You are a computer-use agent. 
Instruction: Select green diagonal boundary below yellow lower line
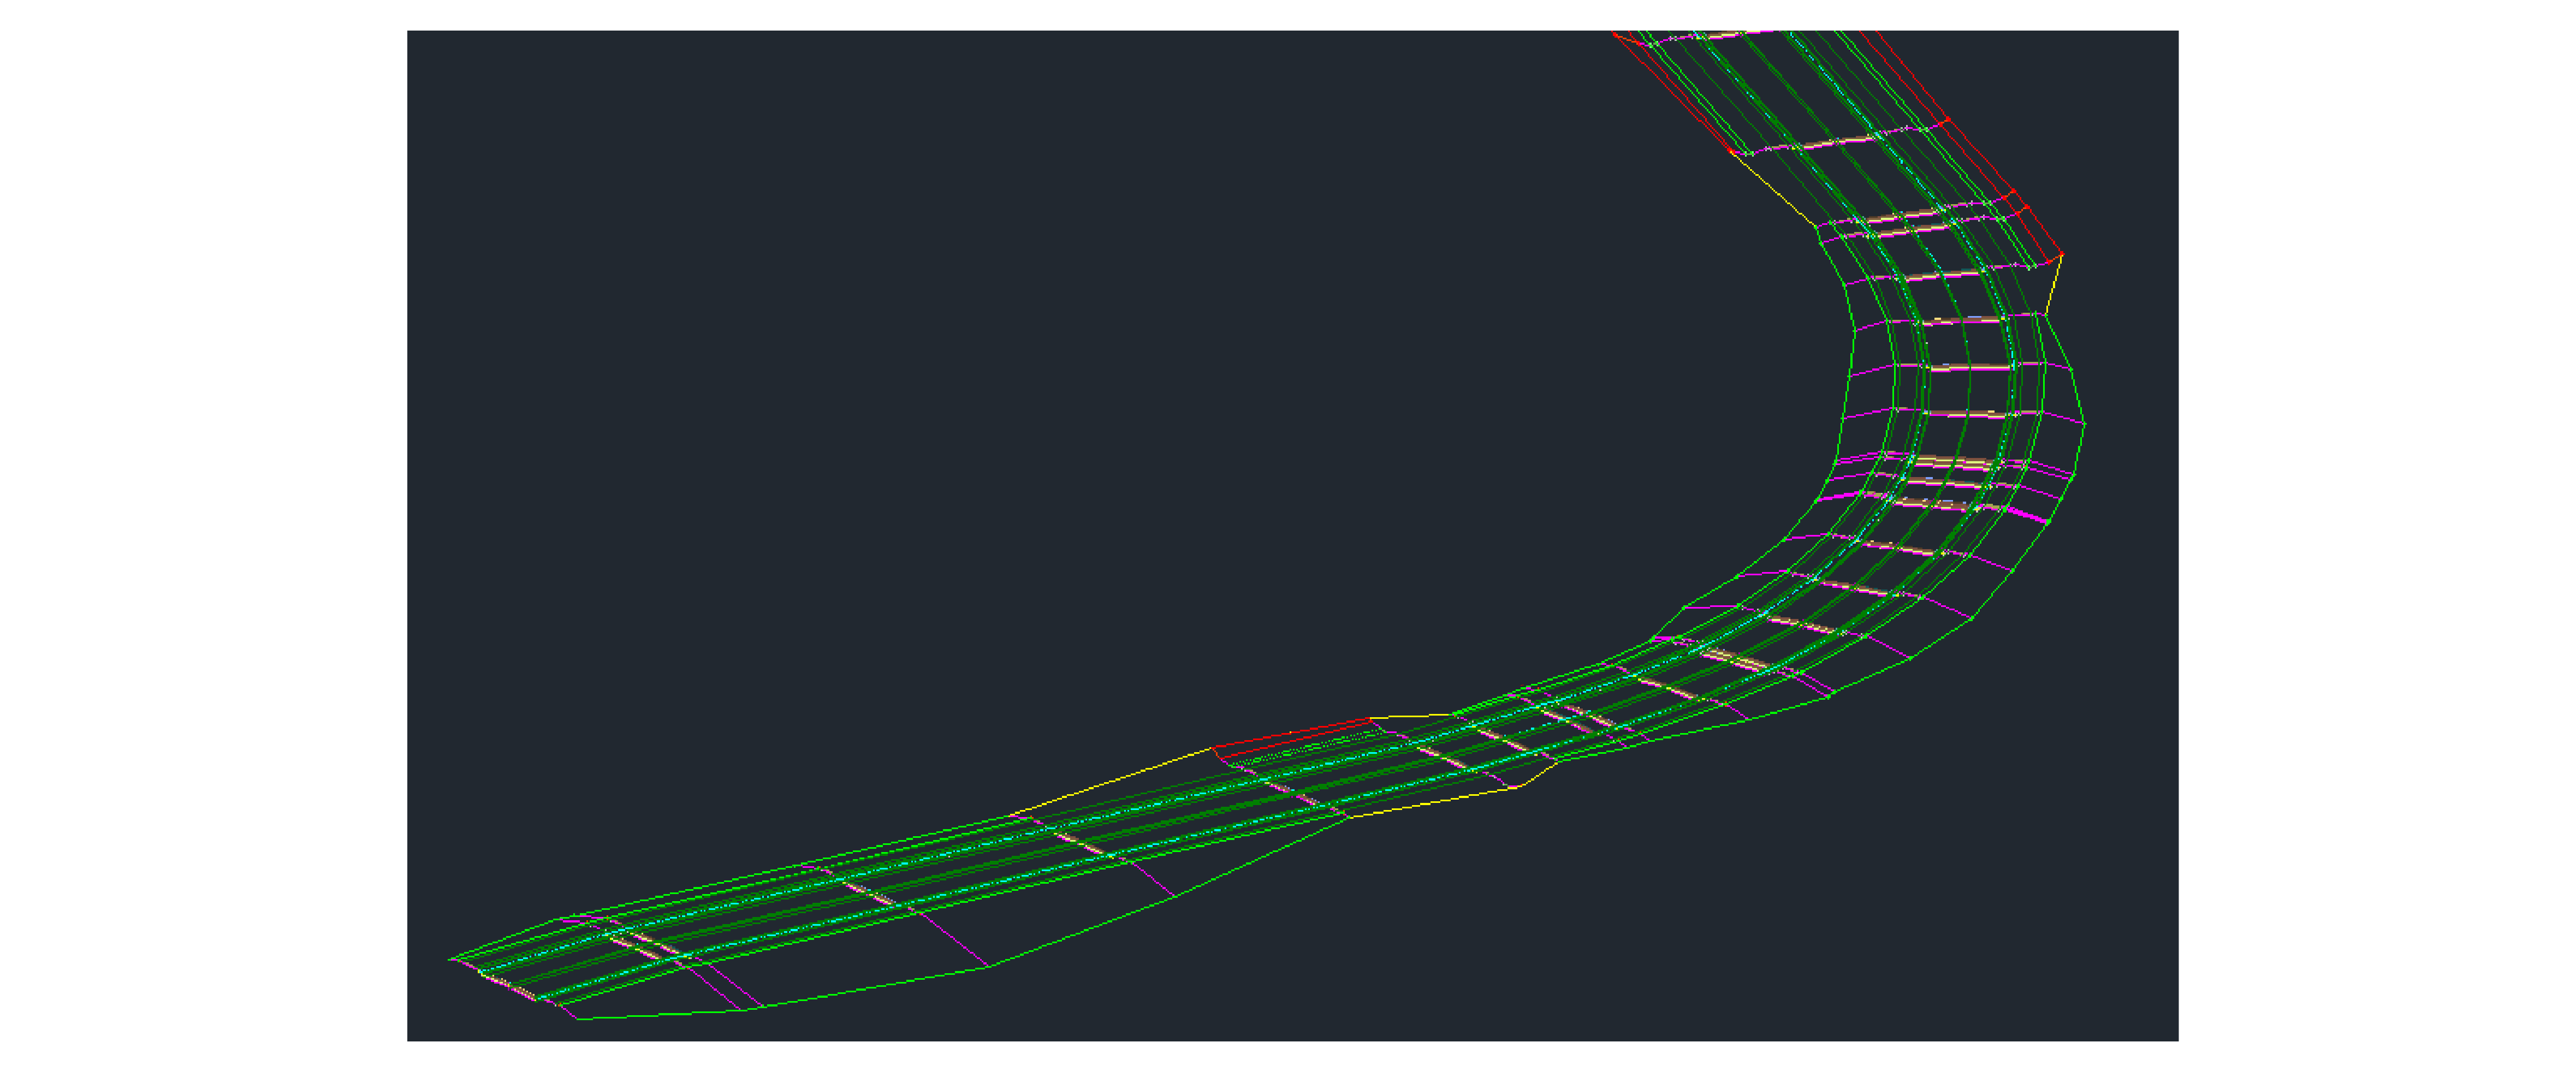point(1262,856)
